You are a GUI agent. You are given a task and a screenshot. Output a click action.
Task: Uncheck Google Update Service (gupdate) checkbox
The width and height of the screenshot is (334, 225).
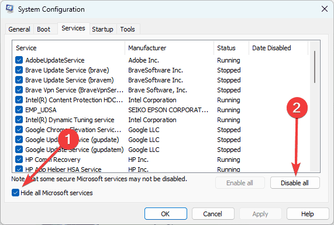pyautogui.click(x=19, y=140)
